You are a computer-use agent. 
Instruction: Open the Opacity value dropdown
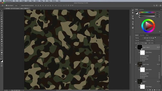tap(155, 40)
